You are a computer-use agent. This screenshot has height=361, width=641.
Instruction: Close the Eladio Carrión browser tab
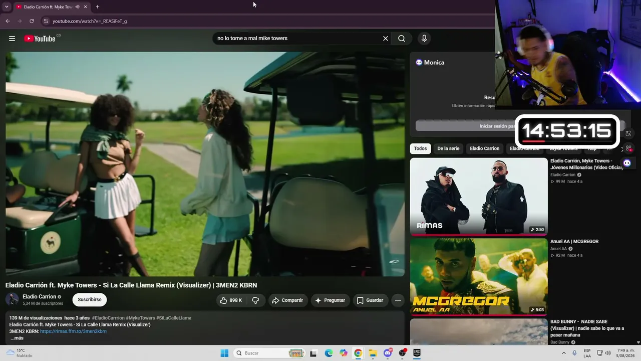click(86, 7)
